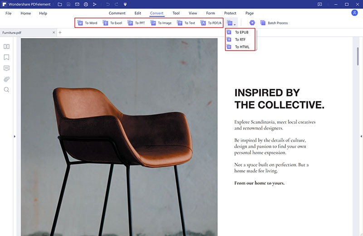363x236 pixels.
Task: Open the quick access toolbar dropdown arrow
Action: coord(125,4)
